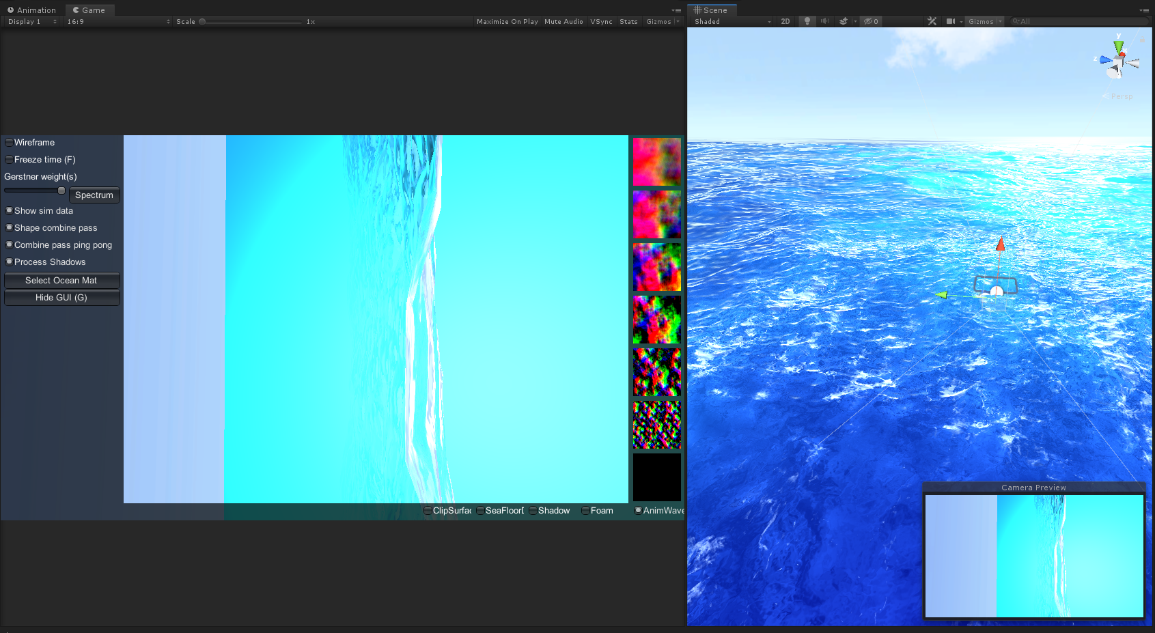Screen dimensions: 1155x633
Task: Open the 16:9 aspect ratio dropdown
Action: [118, 21]
